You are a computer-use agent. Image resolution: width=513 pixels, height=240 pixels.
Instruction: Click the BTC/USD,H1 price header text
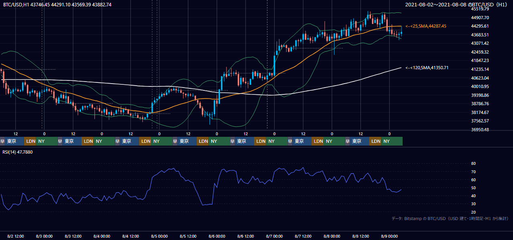[57, 4]
